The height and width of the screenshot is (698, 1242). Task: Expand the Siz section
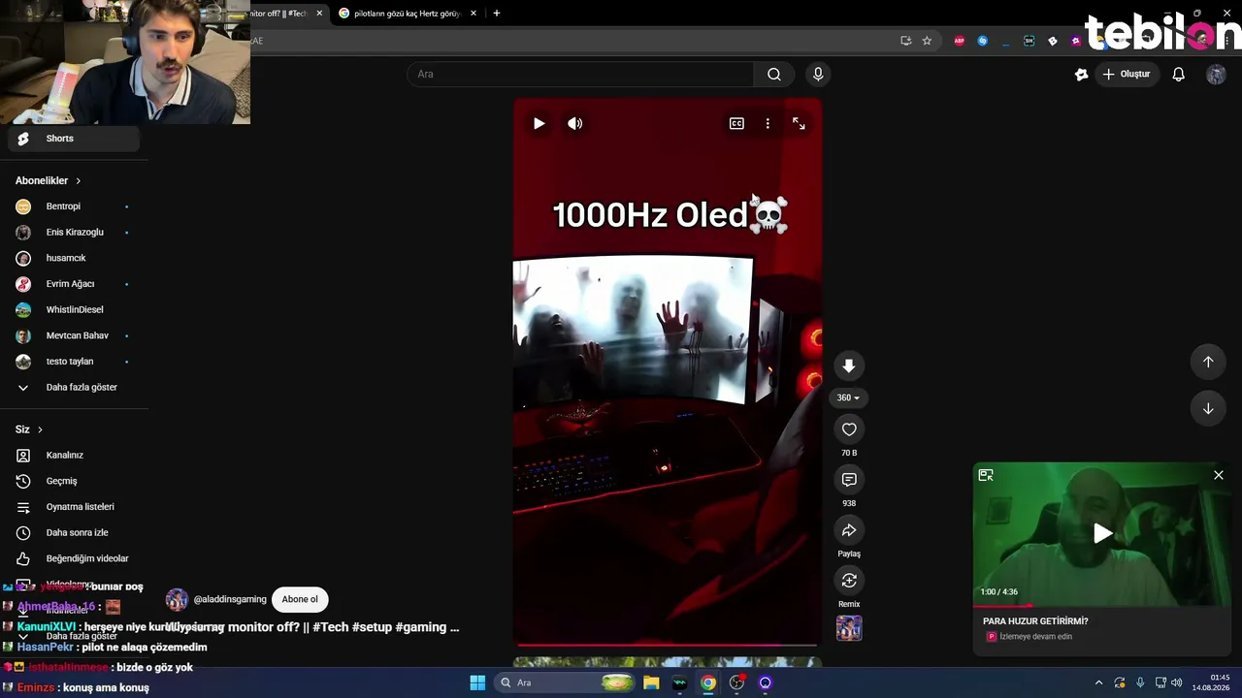tap(29, 429)
